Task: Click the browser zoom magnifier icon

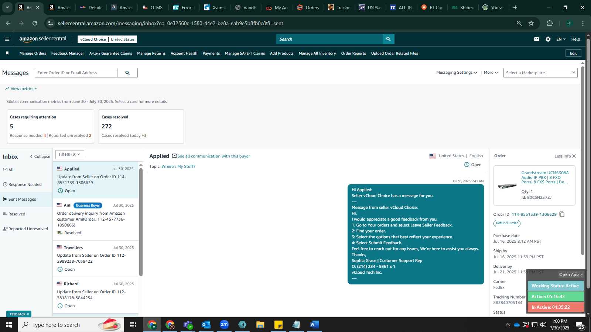Action: coord(519,23)
